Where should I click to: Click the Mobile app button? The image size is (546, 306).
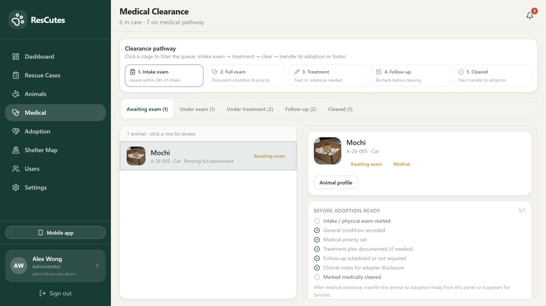56,233
